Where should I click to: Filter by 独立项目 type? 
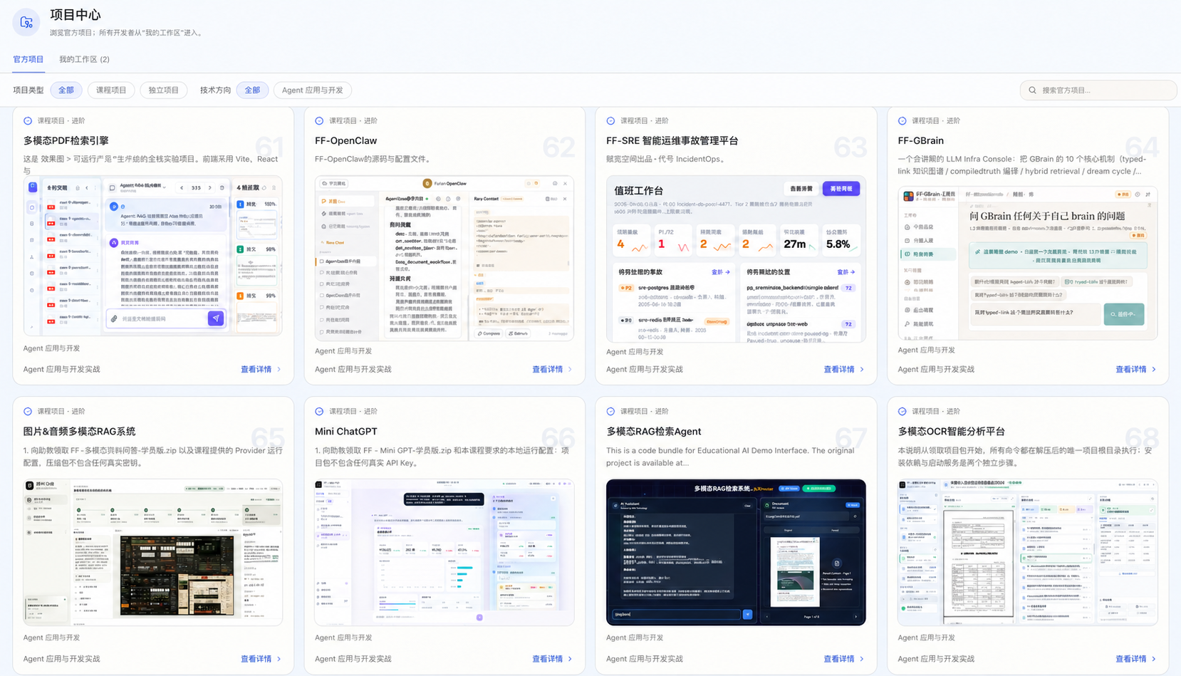coord(164,90)
